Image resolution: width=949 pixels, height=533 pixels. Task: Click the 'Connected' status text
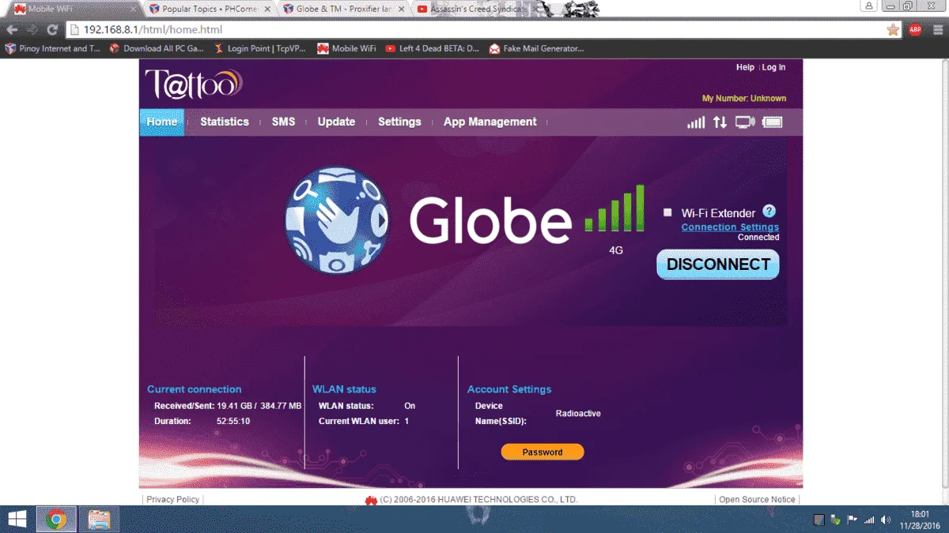point(758,238)
